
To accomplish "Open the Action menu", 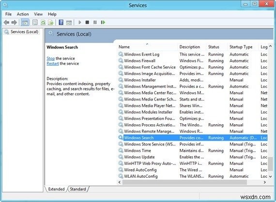I will [23, 14].
